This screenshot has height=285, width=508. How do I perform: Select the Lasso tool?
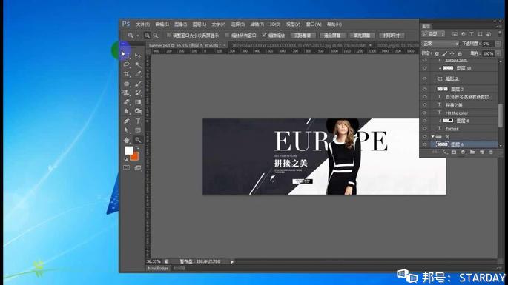coord(126,64)
